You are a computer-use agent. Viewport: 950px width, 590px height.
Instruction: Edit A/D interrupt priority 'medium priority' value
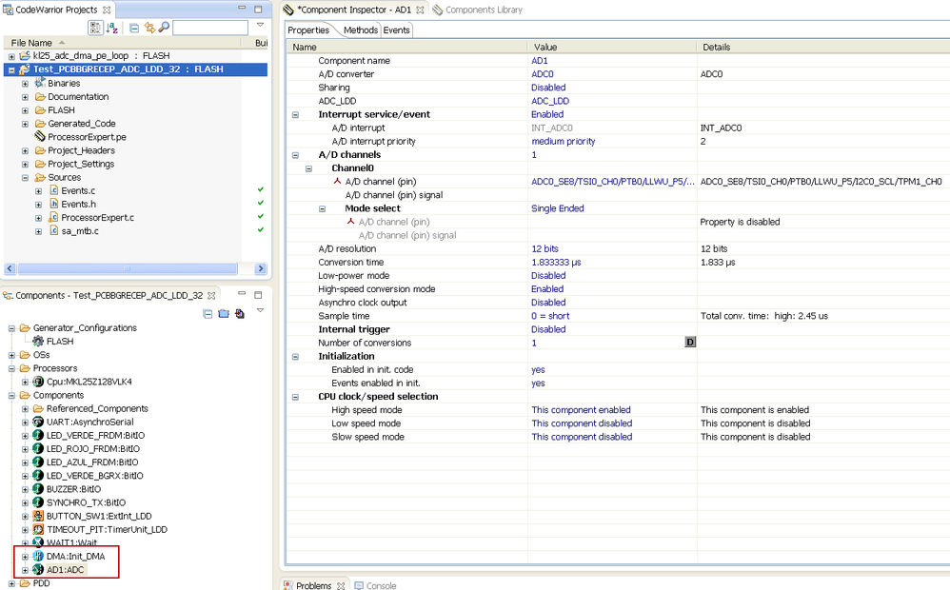(x=564, y=141)
